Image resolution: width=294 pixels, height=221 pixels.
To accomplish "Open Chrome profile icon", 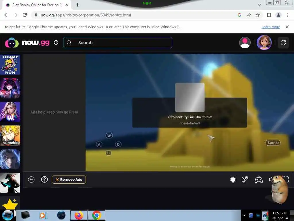I will (278, 15).
